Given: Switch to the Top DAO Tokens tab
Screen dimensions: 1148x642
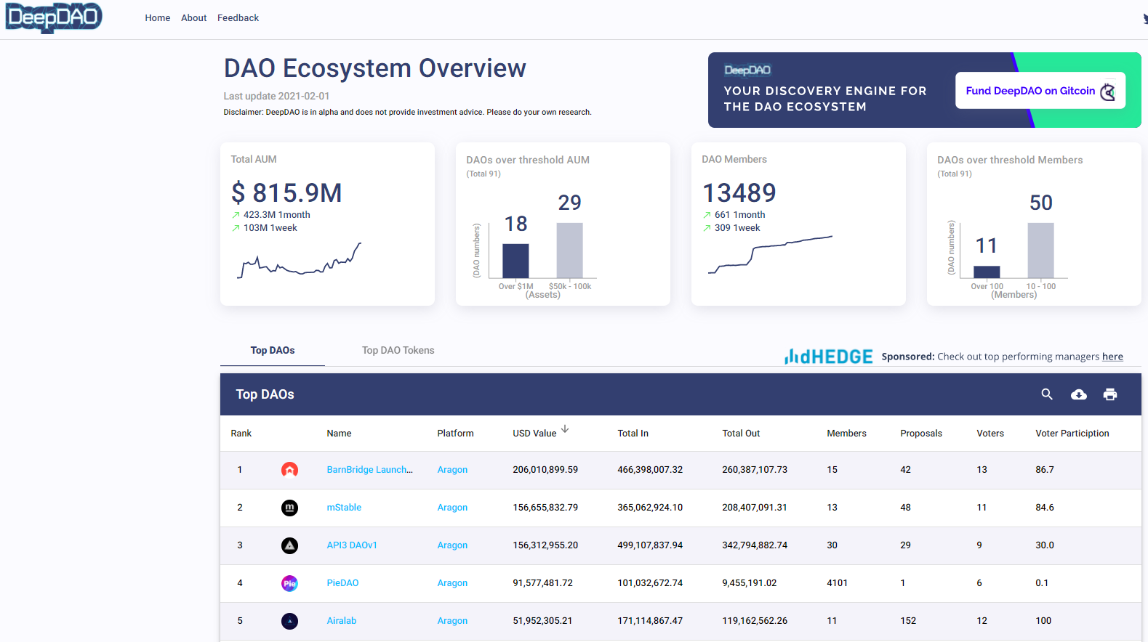Looking at the screenshot, I should pyautogui.click(x=398, y=350).
